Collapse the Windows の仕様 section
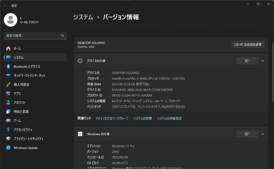The image size is (274, 169). tap(263, 134)
